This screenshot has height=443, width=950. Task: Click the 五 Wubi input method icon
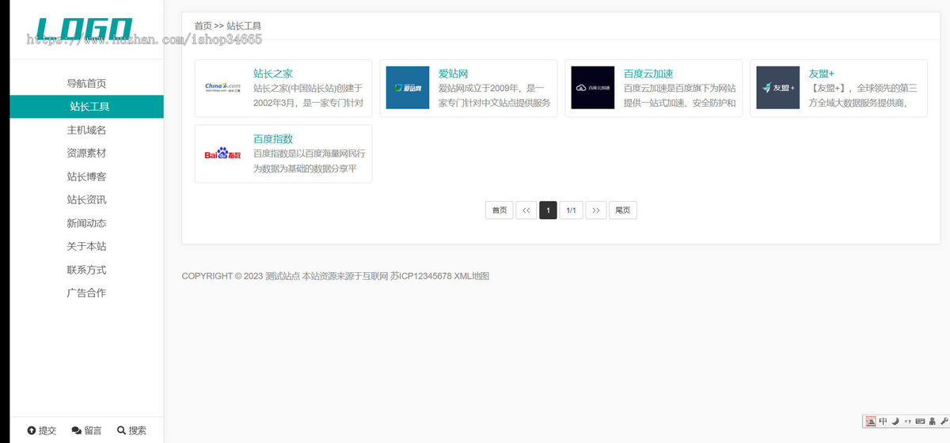tap(871, 421)
